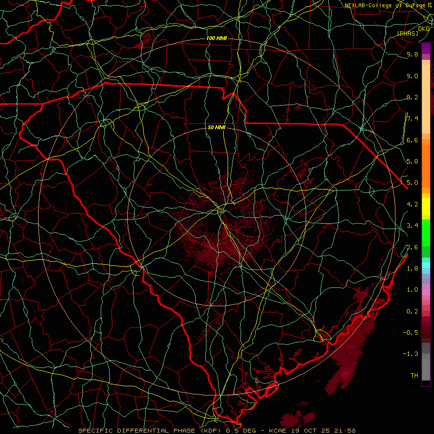
Task: Click the 7.4 value on the color scale
Action: (412, 119)
